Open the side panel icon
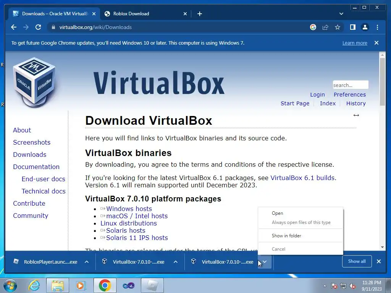This screenshot has width=391, height=293. pos(352,27)
